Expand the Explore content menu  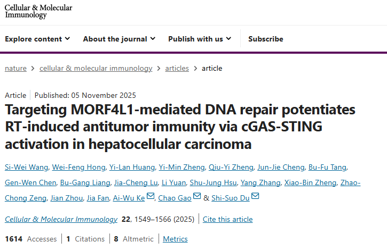(37, 39)
